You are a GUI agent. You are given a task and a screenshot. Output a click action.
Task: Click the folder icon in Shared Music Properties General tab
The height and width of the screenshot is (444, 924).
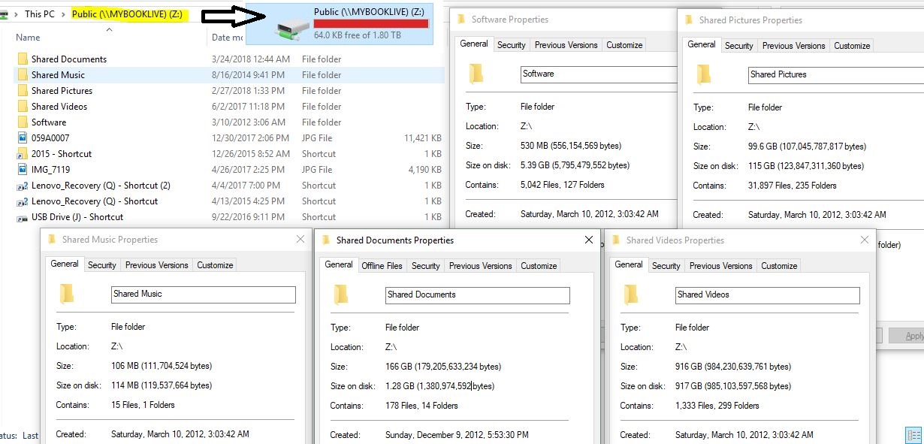[67, 294]
